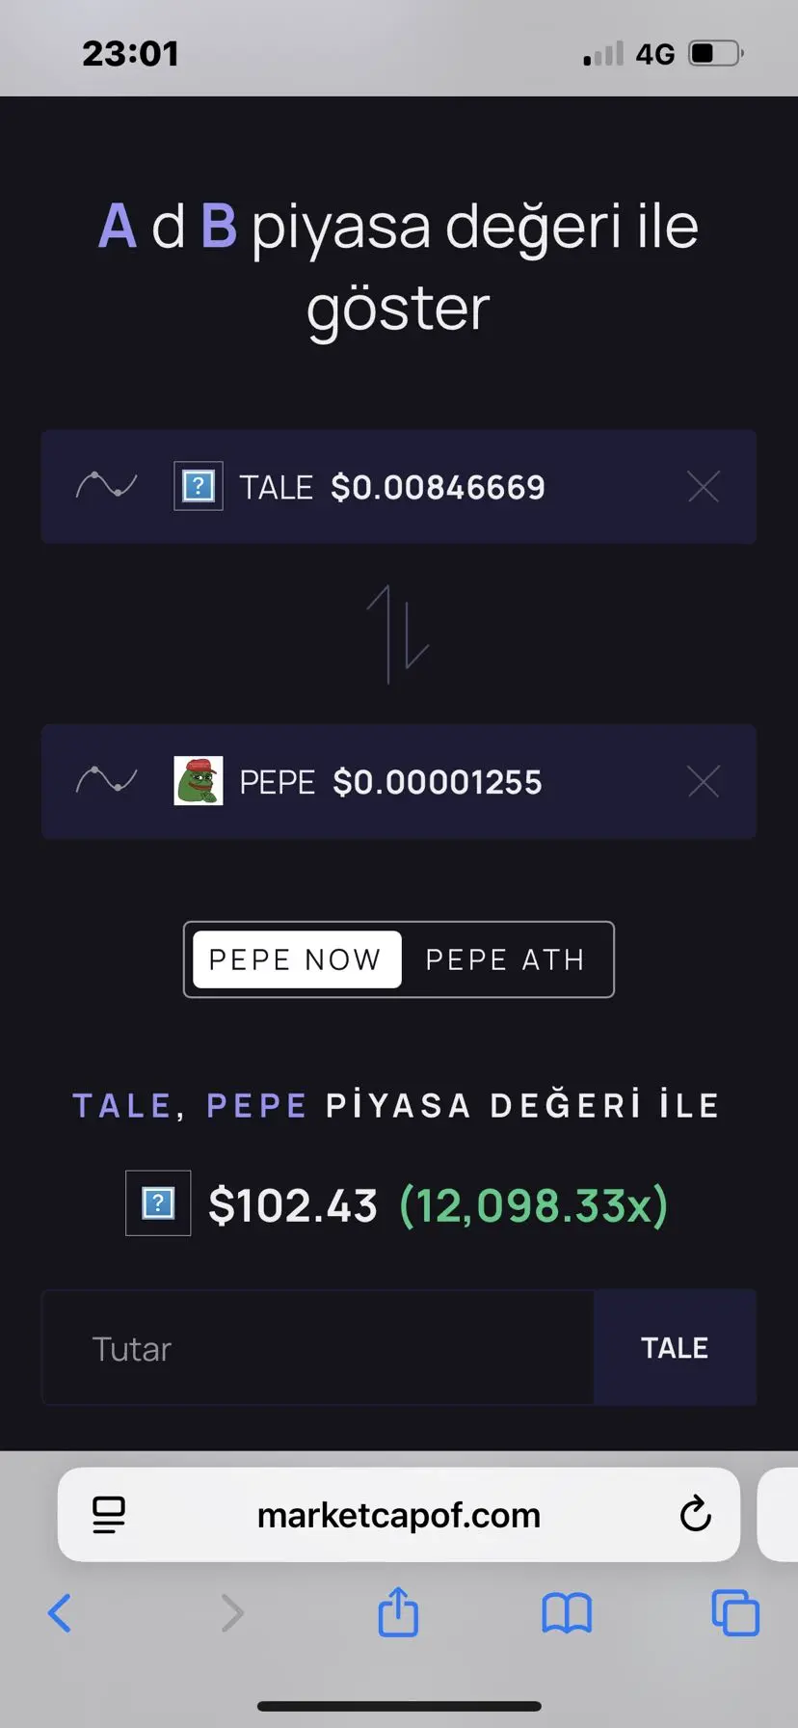Open the PEPE $0.00001255 coin selector
The image size is (798, 1728).
tap(399, 781)
